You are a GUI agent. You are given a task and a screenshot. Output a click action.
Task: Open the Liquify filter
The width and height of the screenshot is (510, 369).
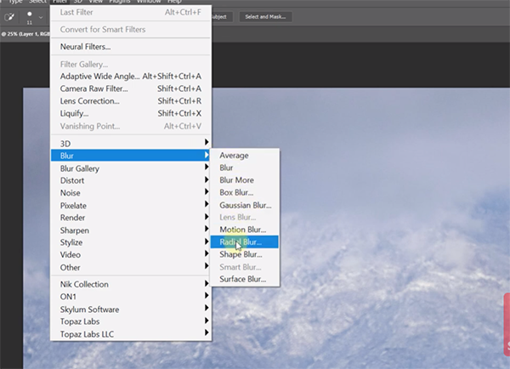pyautogui.click(x=131, y=114)
